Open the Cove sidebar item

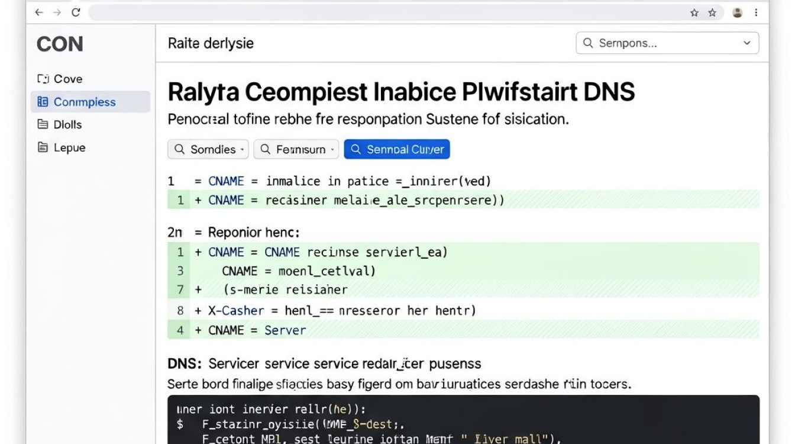coord(91,79)
